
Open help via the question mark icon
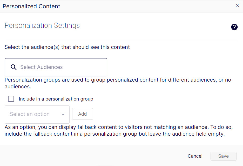(x=234, y=27)
